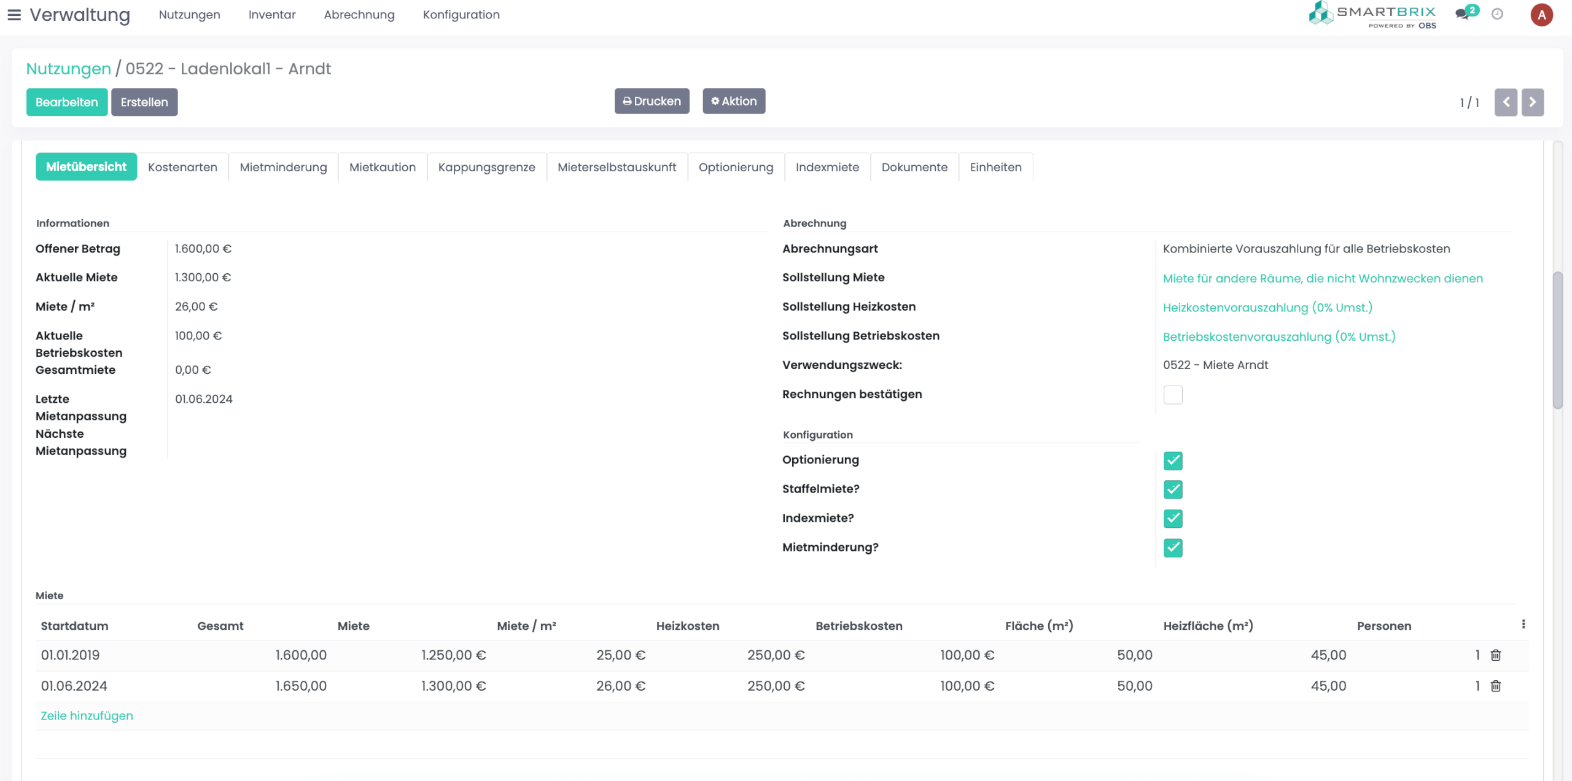Screen dimensions: 1572x781
Task: Delete the 01.01.2019 rent row
Action: click(1496, 655)
